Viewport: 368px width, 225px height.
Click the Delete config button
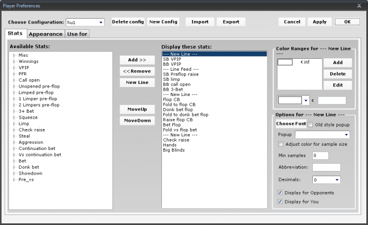pyautogui.click(x=128, y=22)
